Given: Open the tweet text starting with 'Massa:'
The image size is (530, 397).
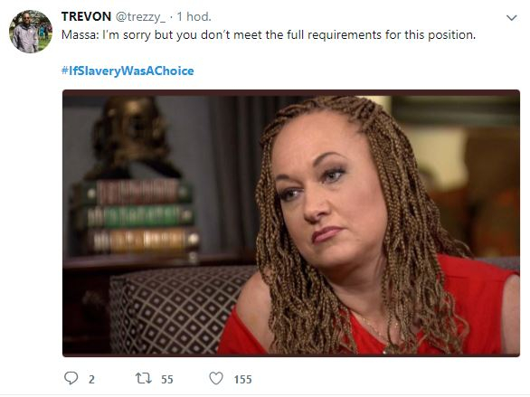Looking at the screenshot, I should (269, 35).
